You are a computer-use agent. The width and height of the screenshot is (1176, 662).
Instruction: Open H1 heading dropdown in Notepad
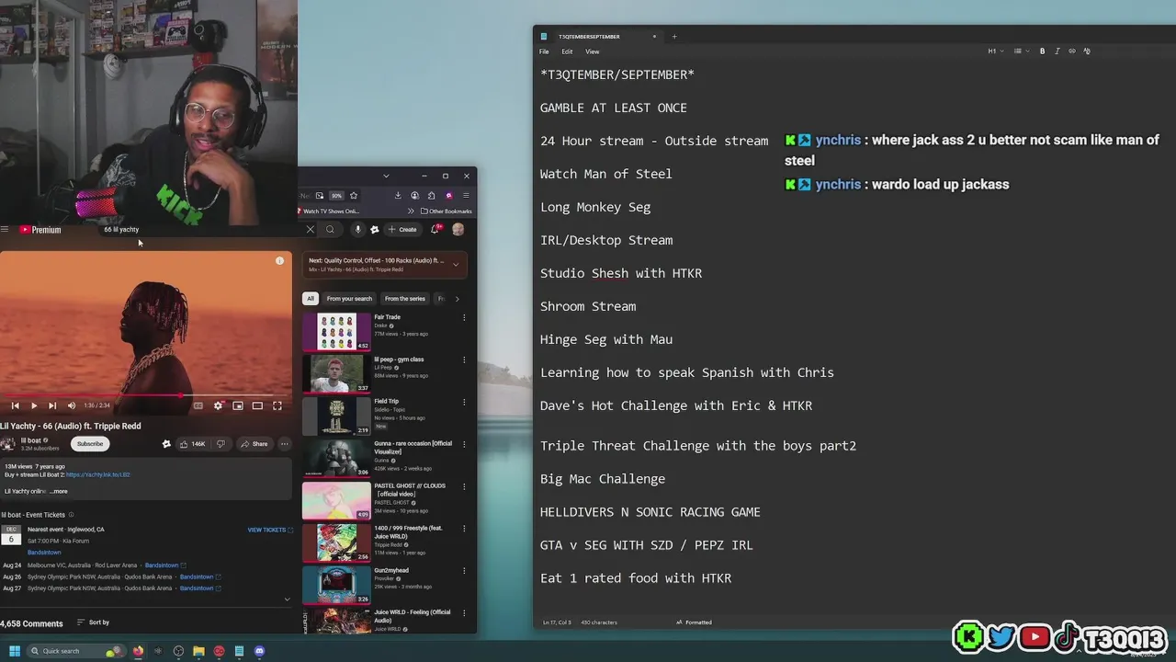pos(996,51)
